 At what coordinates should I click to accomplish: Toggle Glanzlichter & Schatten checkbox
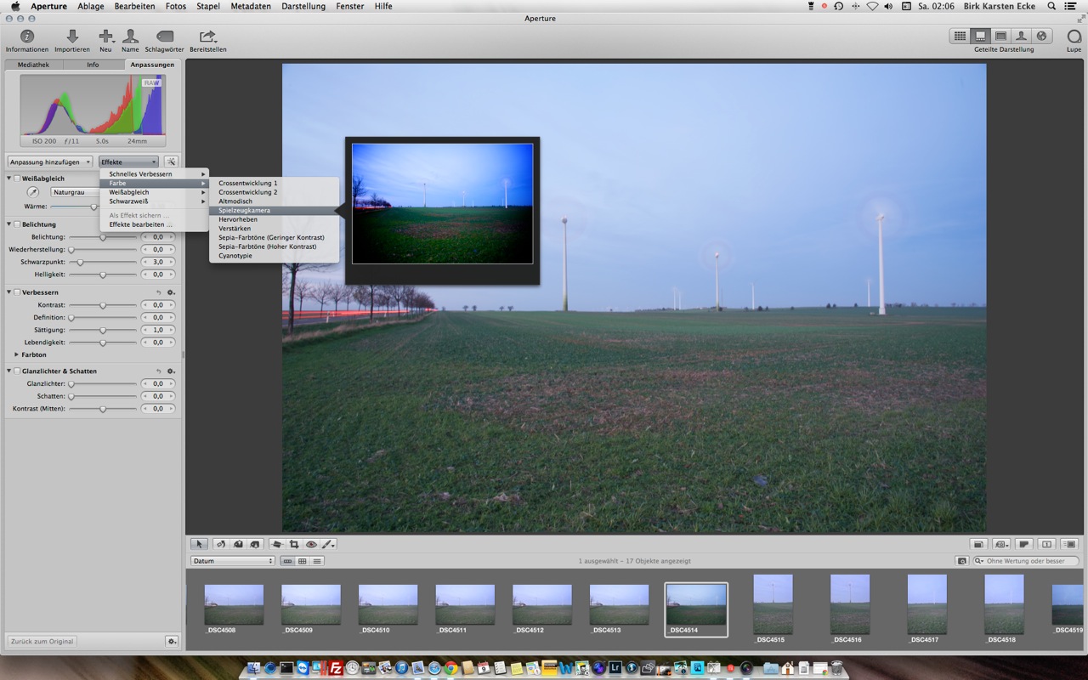click(x=17, y=371)
